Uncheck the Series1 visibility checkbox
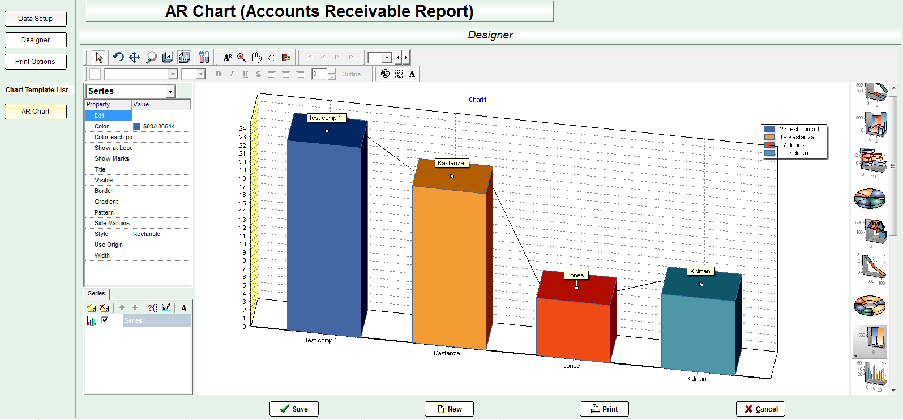 [x=105, y=320]
